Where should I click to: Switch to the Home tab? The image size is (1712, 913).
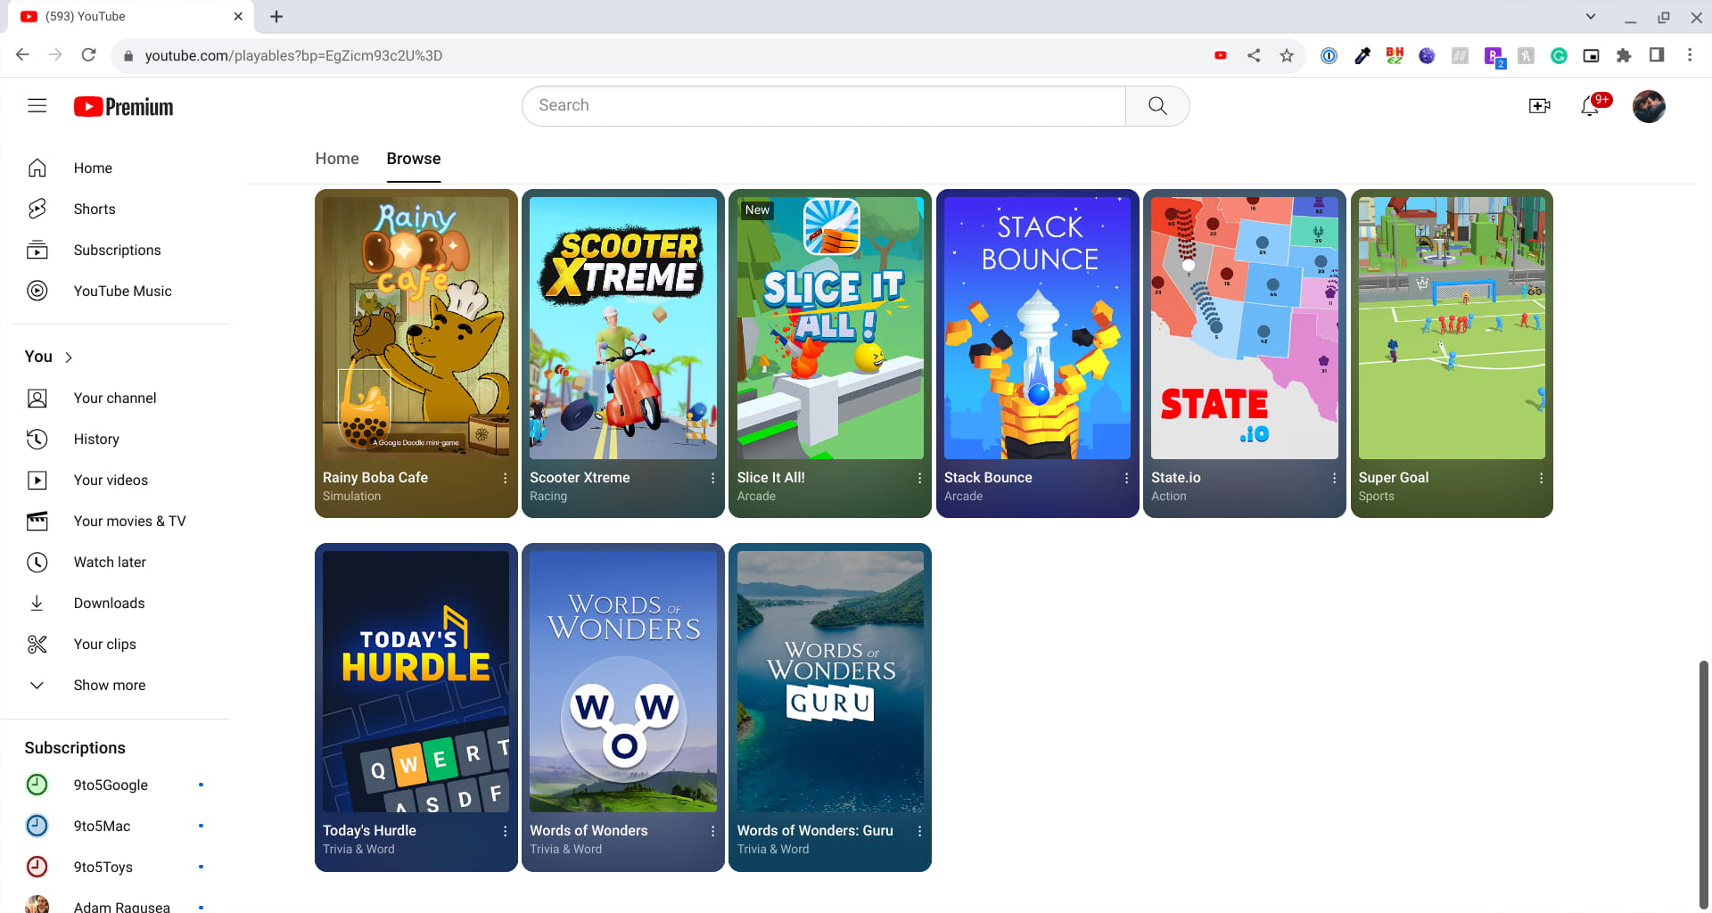click(336, 159)
